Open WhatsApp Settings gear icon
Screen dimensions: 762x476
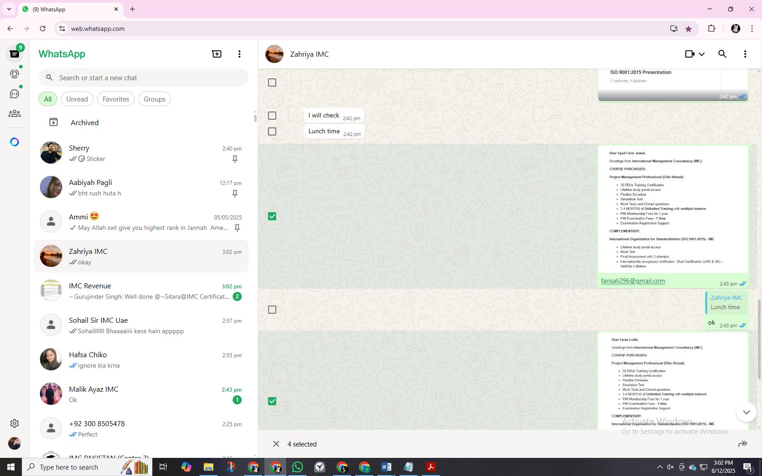click(x=15, y=423)
